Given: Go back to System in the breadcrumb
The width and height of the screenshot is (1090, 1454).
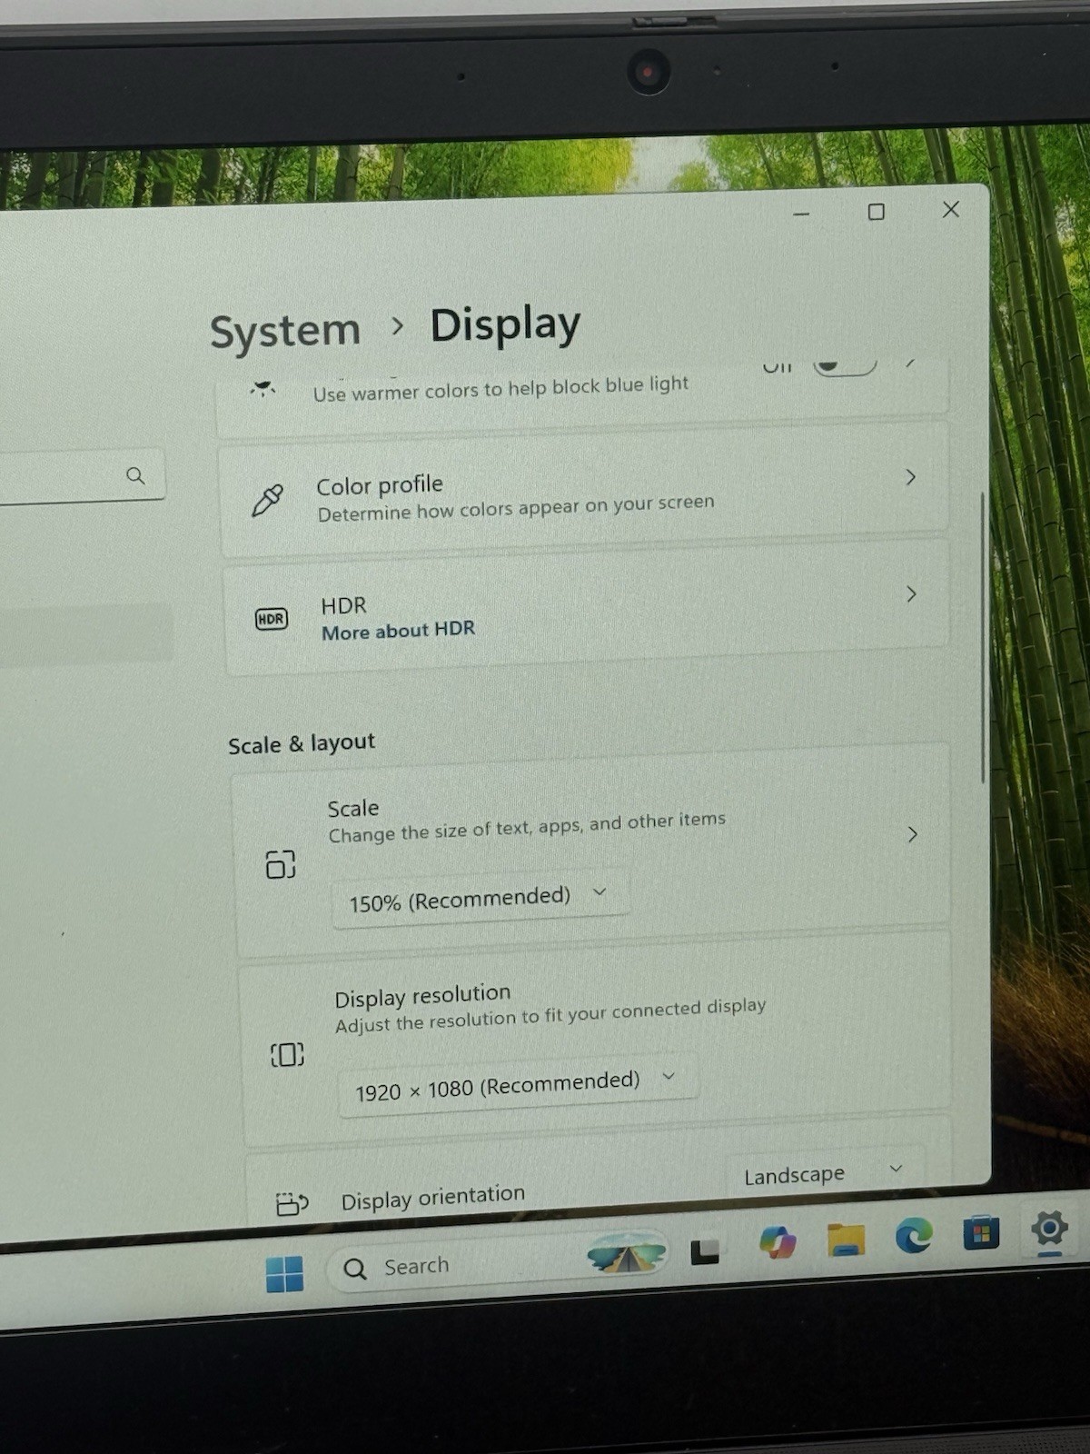Looking at the screenshot, I should (285, 330).
